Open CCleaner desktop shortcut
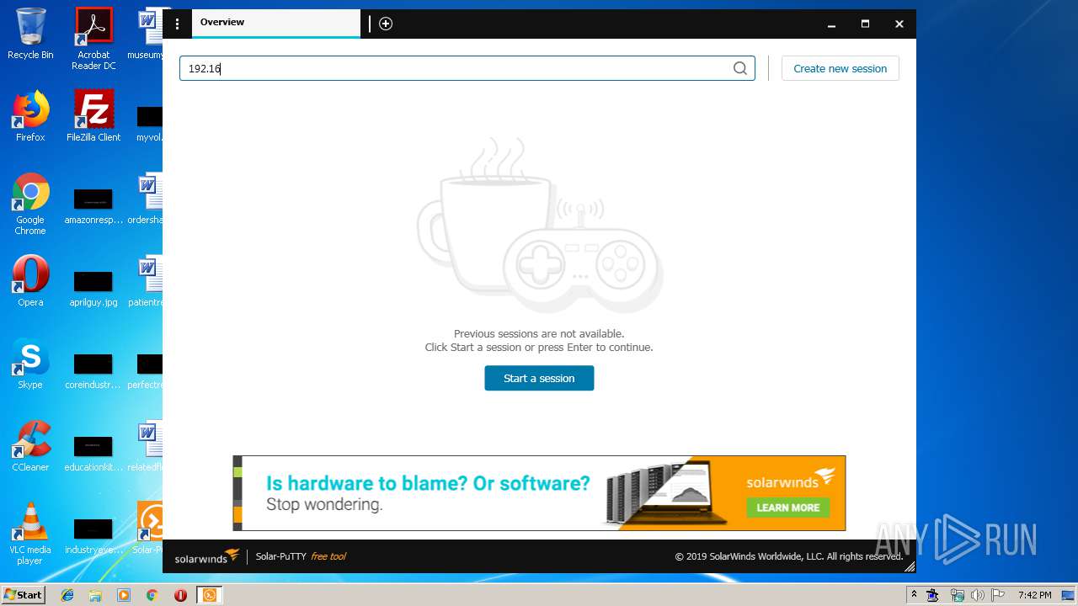The width and height of the screenshot is (1078, 606). pos(30,446)
